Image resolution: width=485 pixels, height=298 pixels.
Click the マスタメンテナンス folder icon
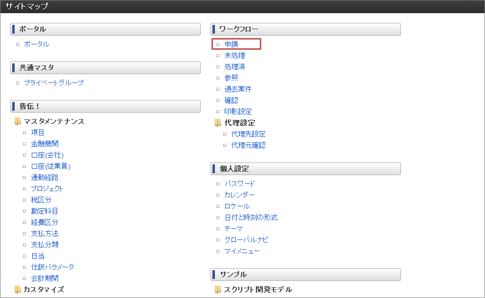tap(18, 121)
